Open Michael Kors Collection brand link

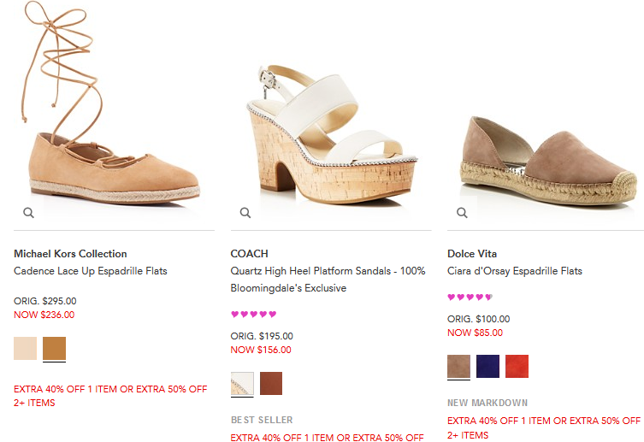click(x=70, y=254)
